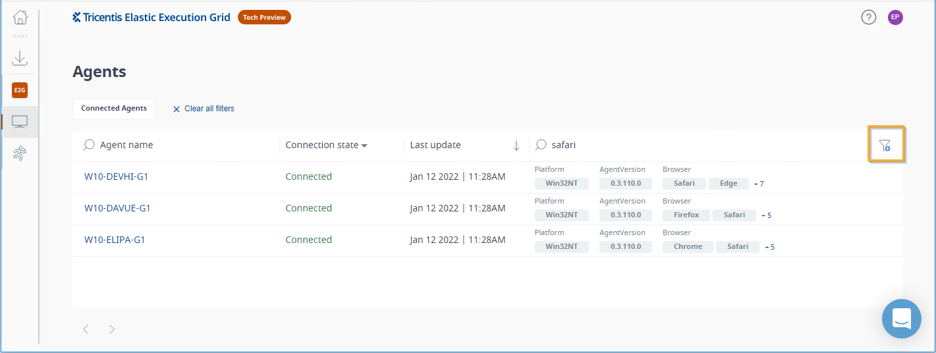
Task: Open the Home icon in sidebar
Action: click(x=20, y=18)
